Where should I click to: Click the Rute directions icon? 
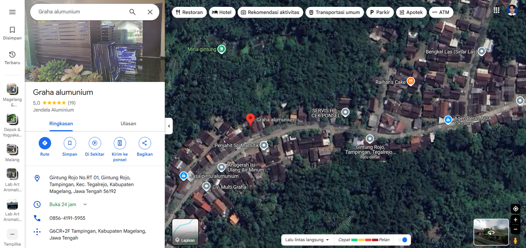pos(45,143)
